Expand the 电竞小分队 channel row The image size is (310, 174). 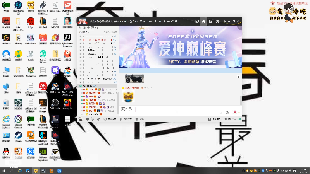click(x=81, y=50)
